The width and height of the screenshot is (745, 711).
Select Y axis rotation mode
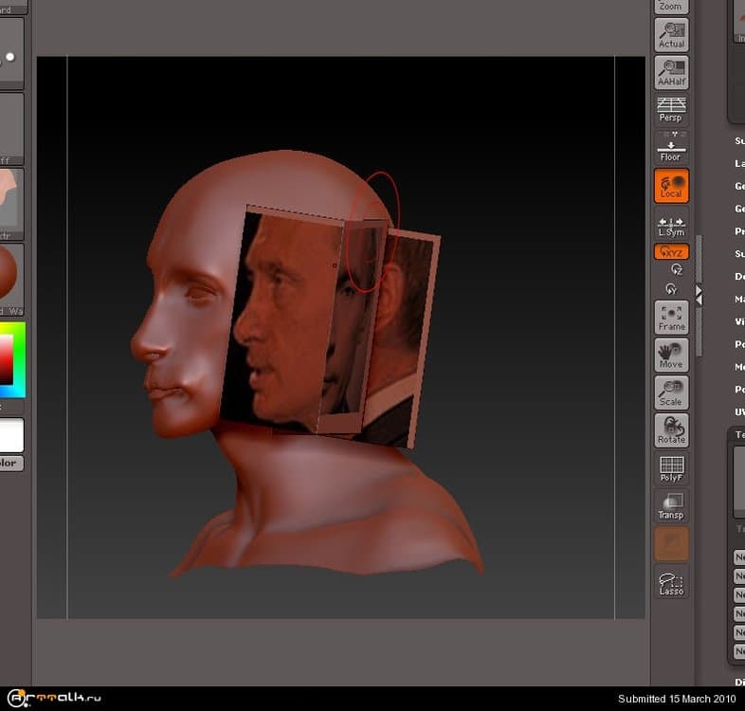pyautogui.click(x=671, y=287)
